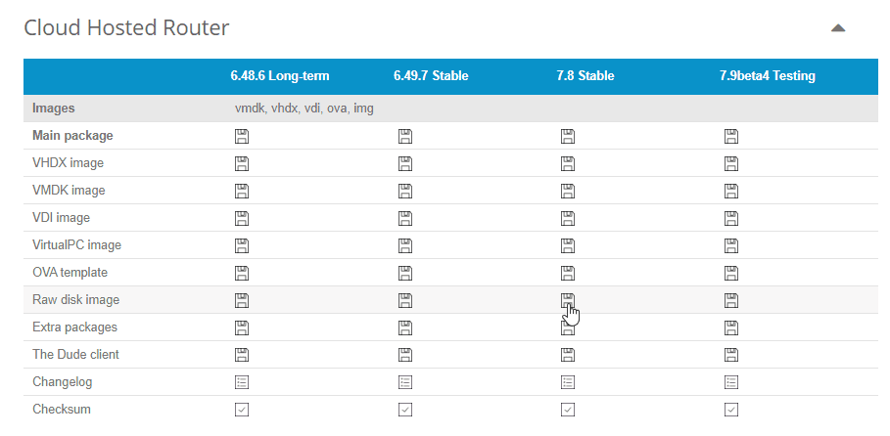
Task: Open Changelog for 6.49.7 Stable
Action: 405,382
